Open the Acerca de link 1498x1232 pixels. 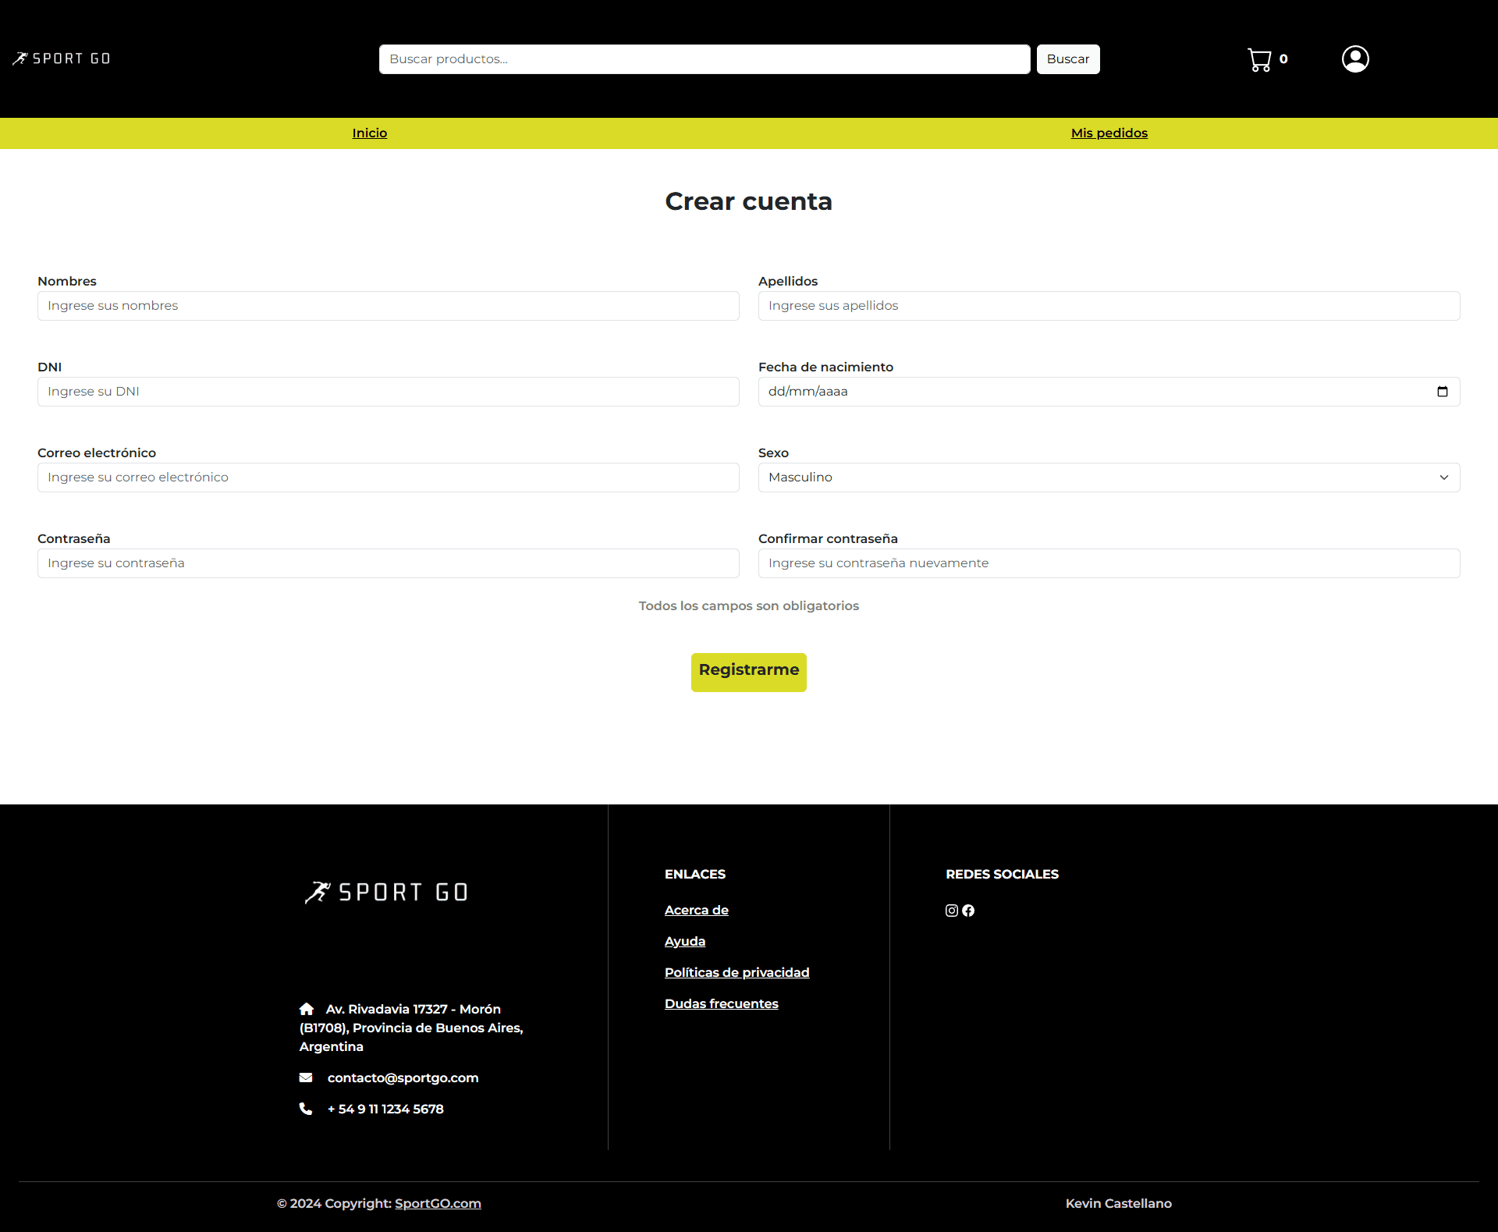696,910
